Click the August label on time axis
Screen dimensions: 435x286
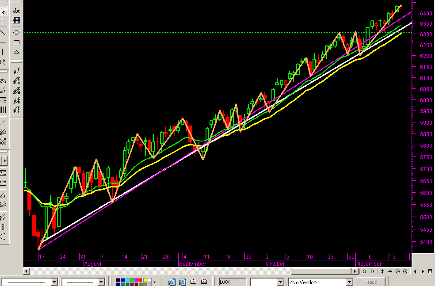pos(93,263)
